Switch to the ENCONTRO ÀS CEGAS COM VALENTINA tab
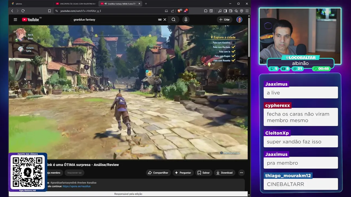 pyautogui.click(x=75, y=4)
